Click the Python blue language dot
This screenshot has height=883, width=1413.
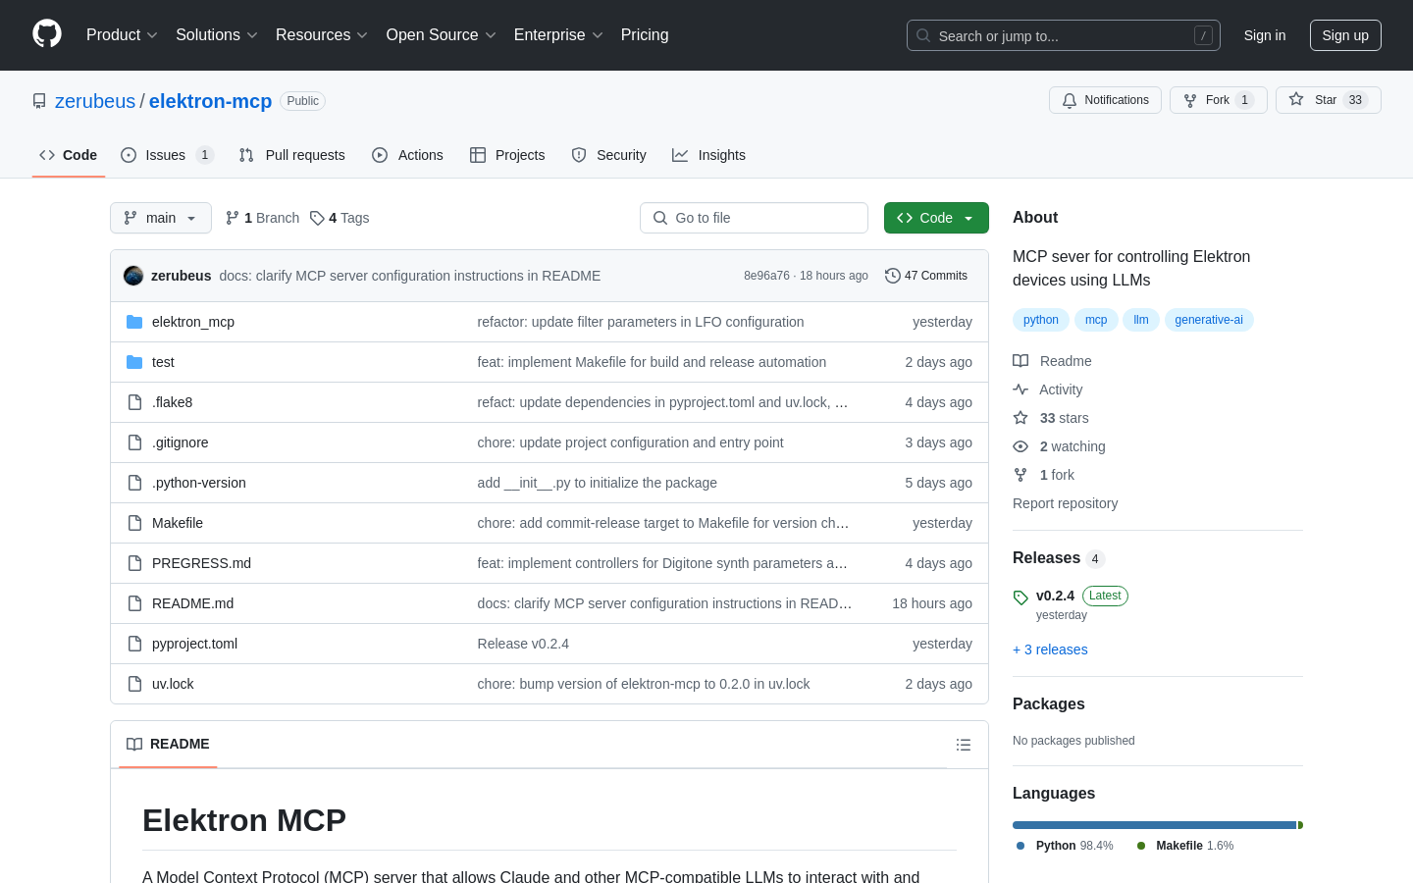[1020, 846]
